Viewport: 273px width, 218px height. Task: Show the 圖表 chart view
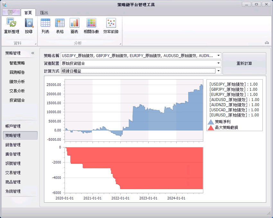74,26
